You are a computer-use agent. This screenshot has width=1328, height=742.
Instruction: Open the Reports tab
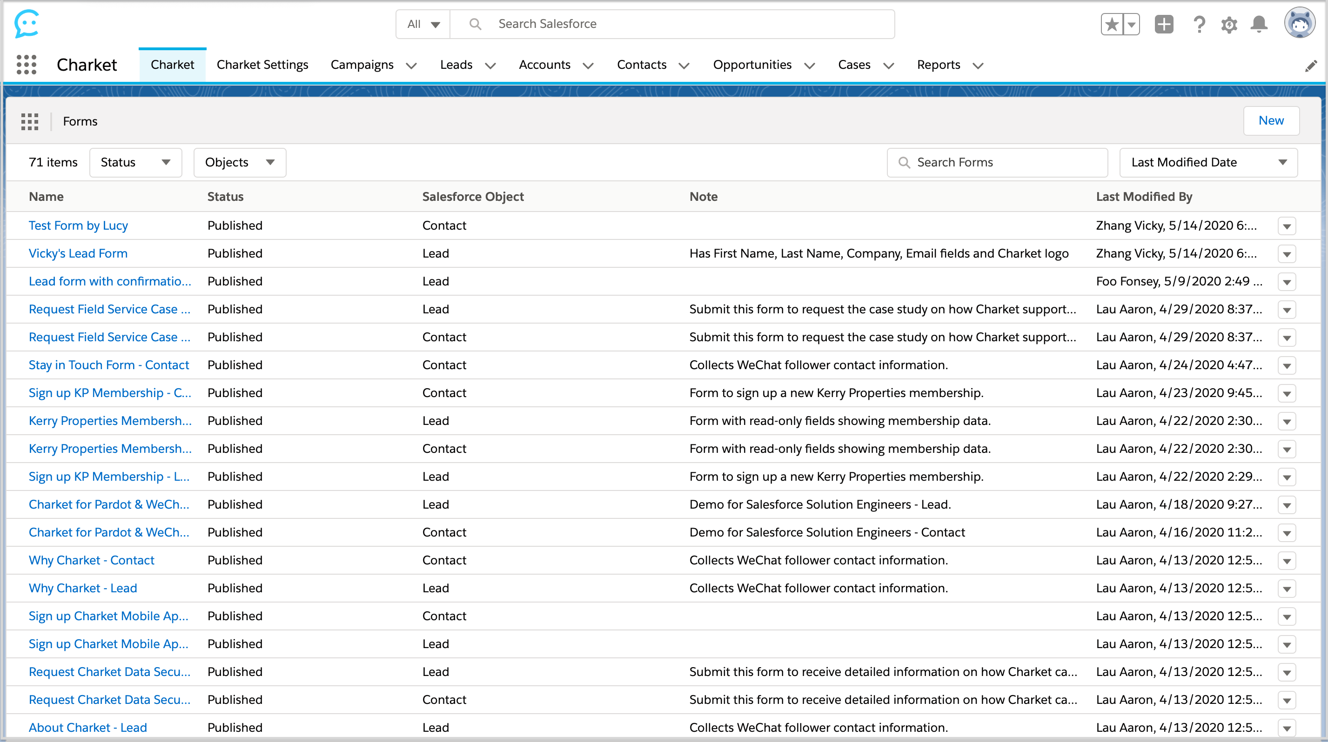(938, 65)
